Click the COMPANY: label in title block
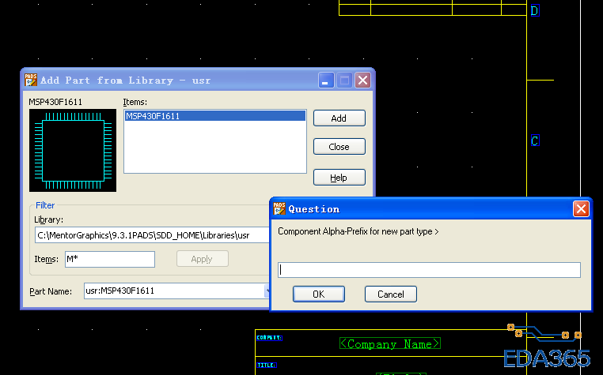Screen dimensions: 603x375 (269, 338)
